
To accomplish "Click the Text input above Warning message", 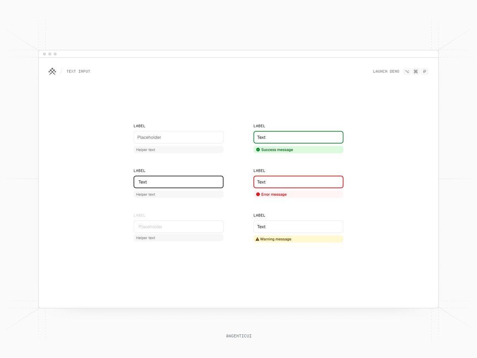I will (x=299, y=227).
